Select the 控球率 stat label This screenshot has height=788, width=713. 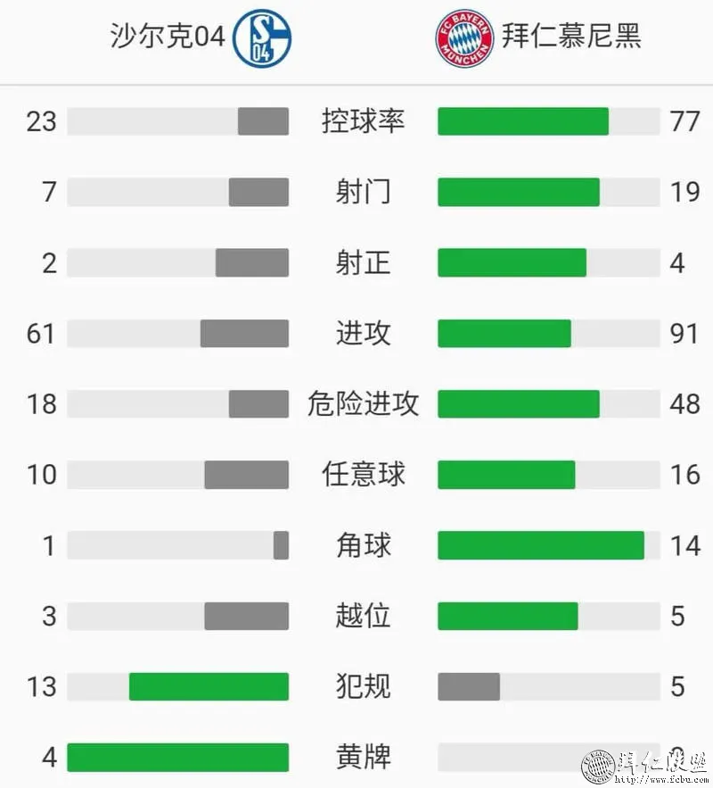point(364,121)
